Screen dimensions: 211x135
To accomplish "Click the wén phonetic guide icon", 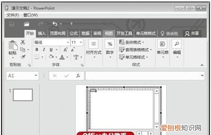I will (76, 57).
